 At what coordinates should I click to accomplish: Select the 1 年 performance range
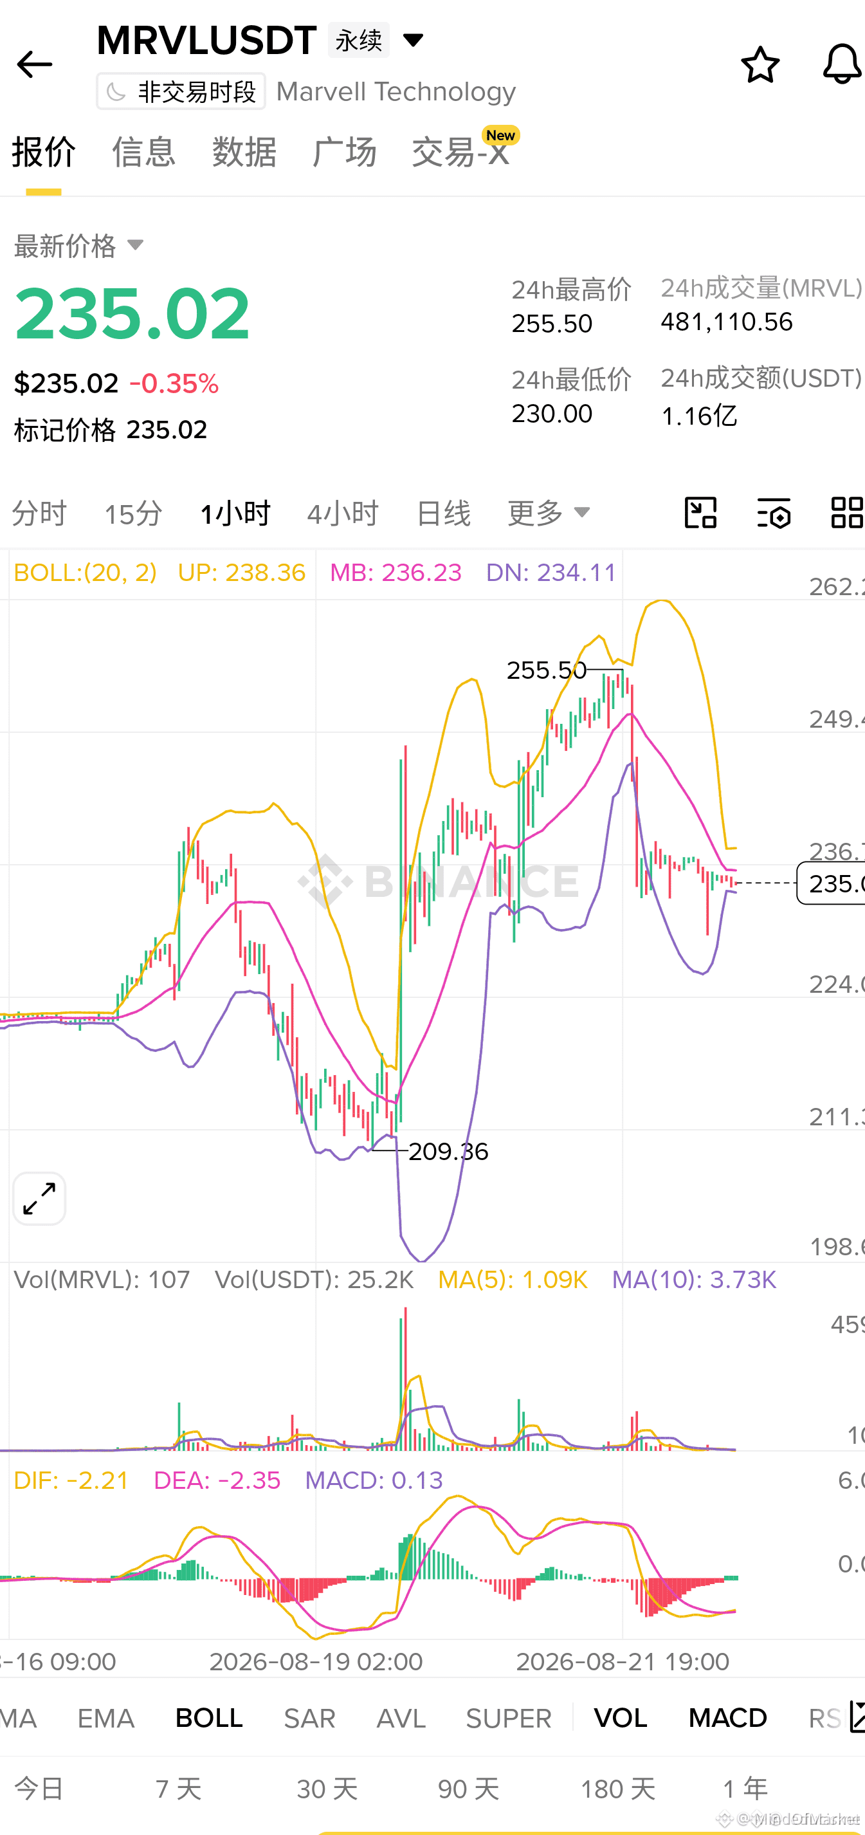click(745, 1789)
